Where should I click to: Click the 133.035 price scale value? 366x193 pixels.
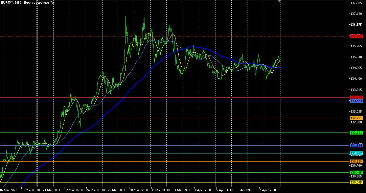tap(356, 111)
